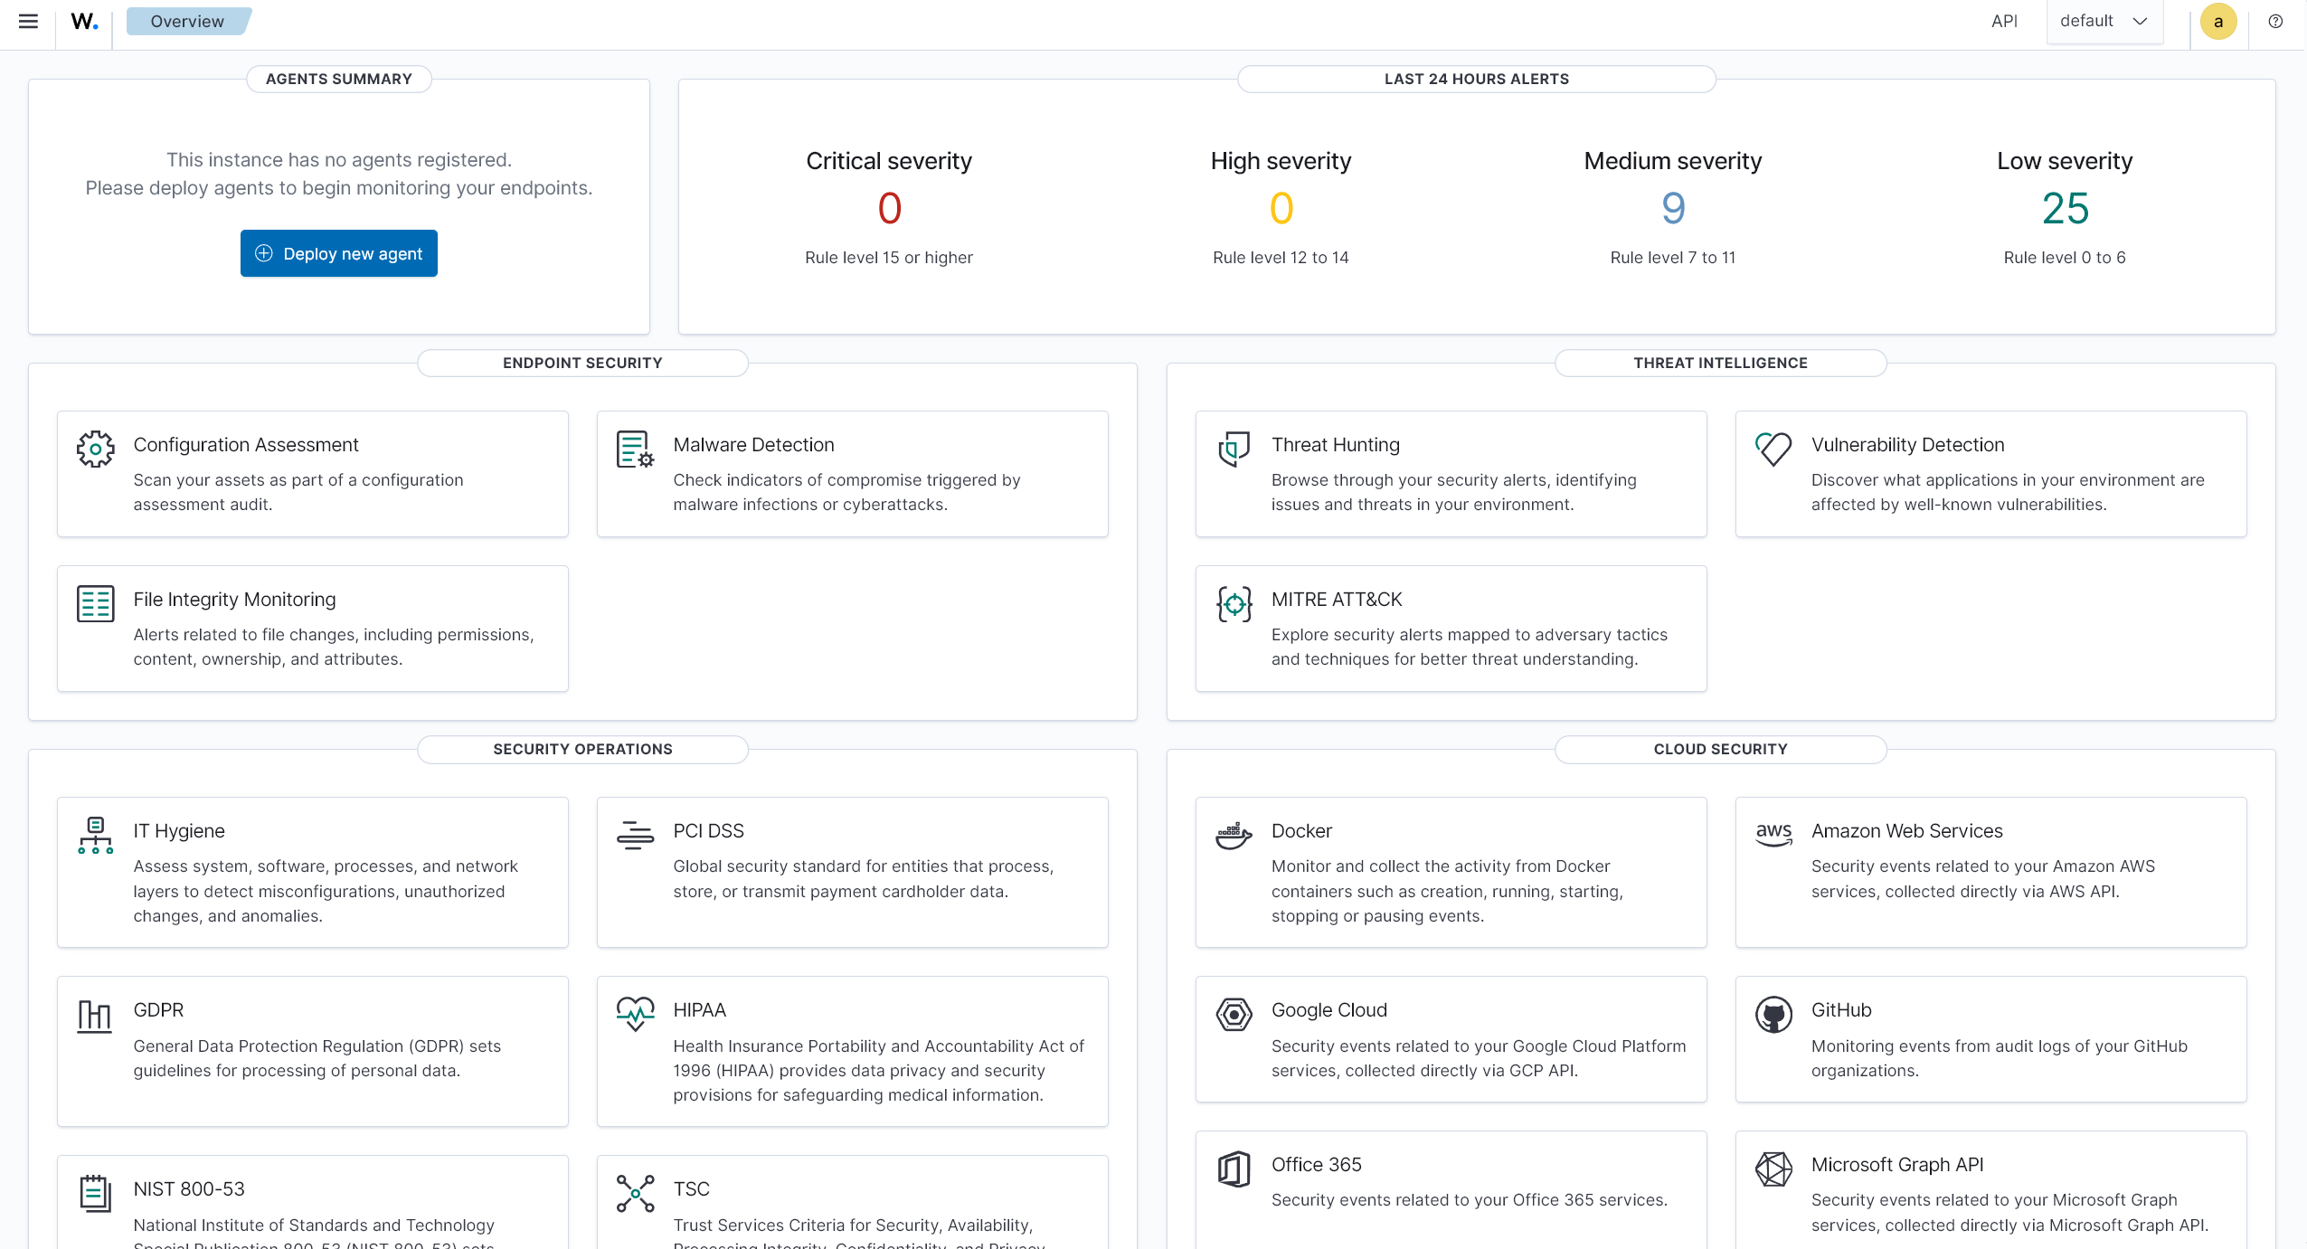The image size is (2307, 1249).
Task: Click the SECURITY OPERATIONS section heading
Action: [x=582, y=749]
